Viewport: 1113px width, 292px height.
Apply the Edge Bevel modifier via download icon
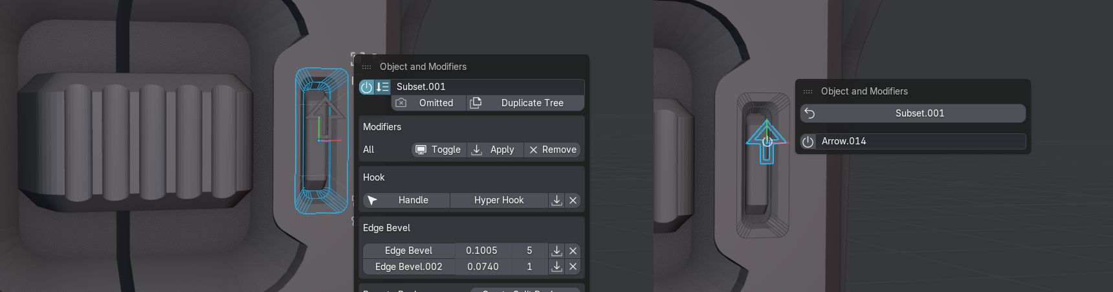coord(556,251)
